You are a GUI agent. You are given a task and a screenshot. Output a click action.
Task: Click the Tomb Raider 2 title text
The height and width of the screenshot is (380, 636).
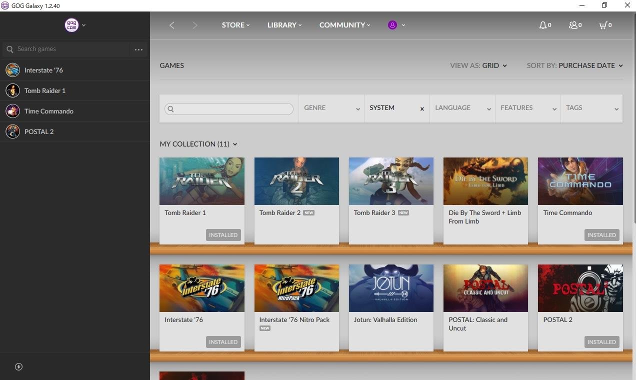[x=280, y=212]
